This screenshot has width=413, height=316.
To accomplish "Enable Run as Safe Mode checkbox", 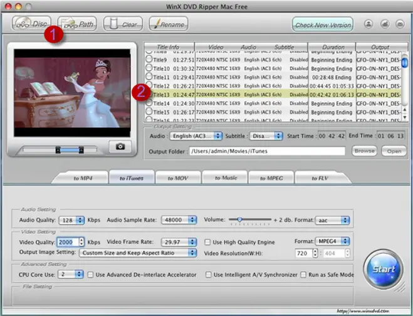I will [x=303, y=275].
